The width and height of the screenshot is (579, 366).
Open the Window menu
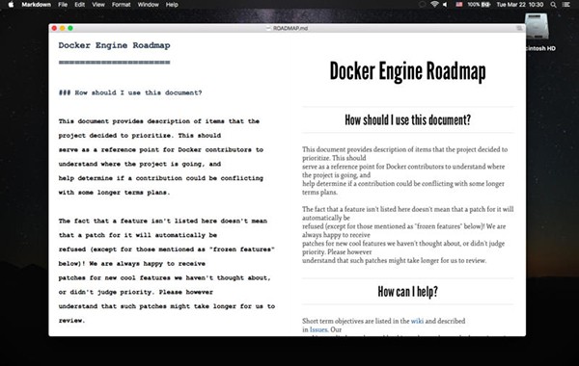pyautogui.click(x=148, y=5)
